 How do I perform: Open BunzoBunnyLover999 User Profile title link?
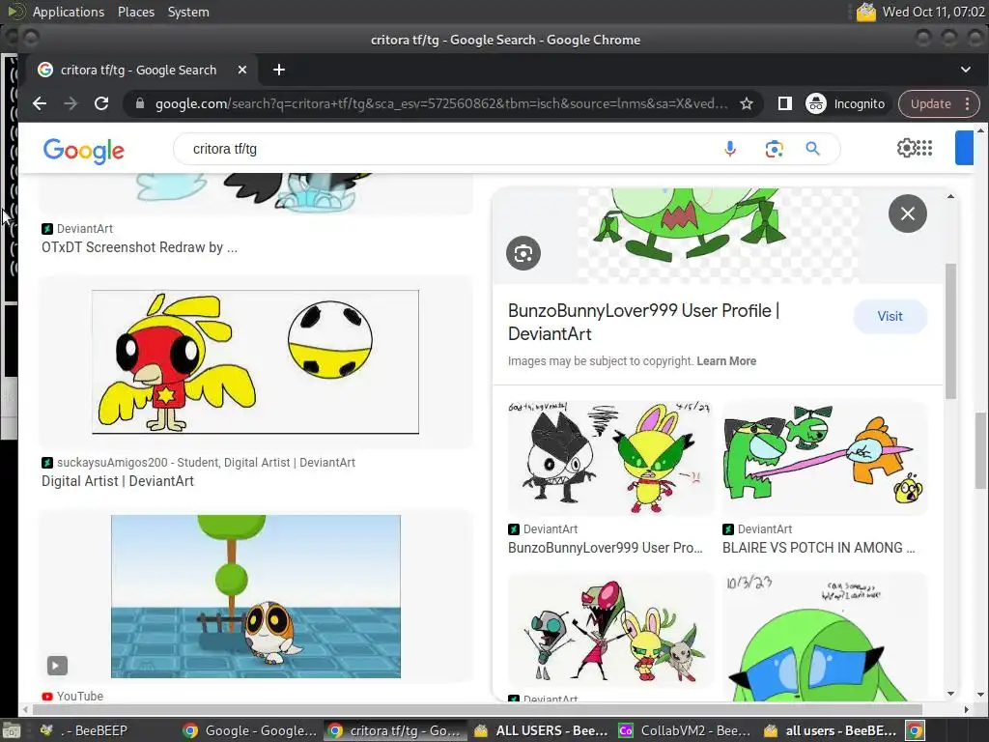643,322
